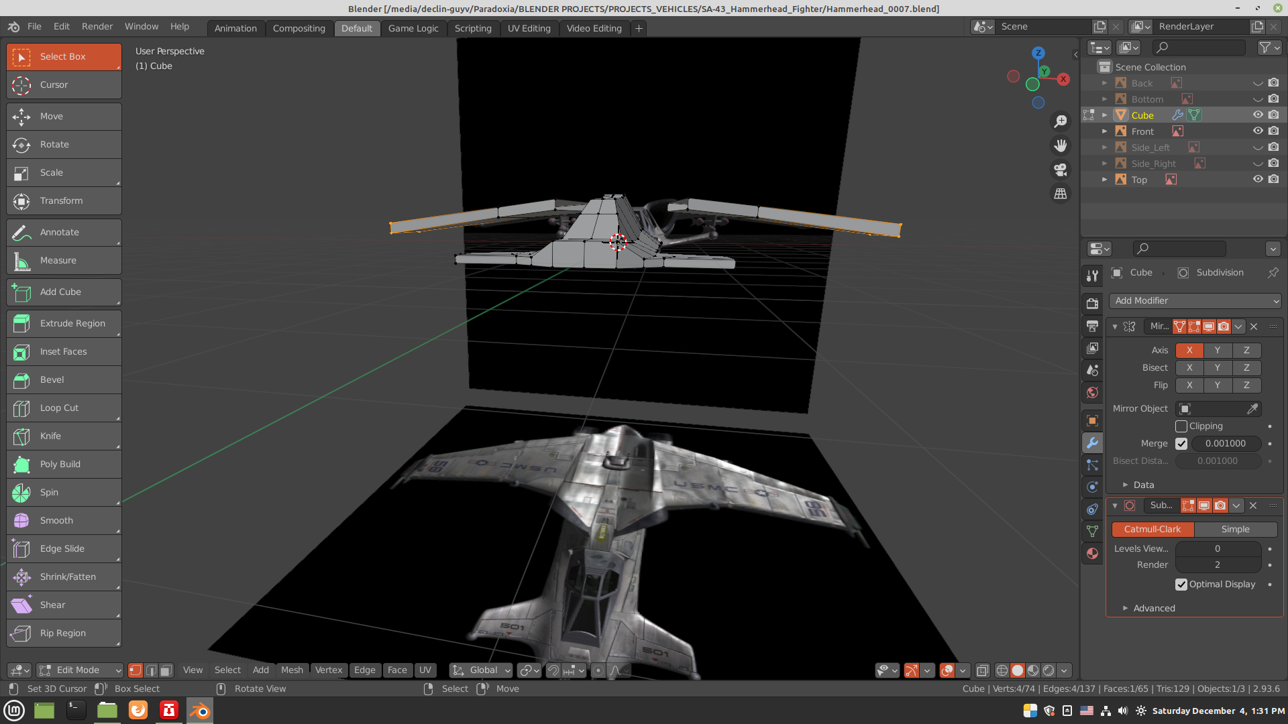Adjust the Levels Viewport value field

tap(1218, 549)
